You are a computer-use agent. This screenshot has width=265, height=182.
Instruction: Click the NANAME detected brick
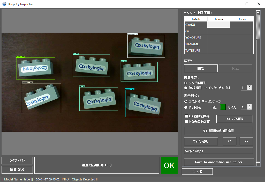144,104
